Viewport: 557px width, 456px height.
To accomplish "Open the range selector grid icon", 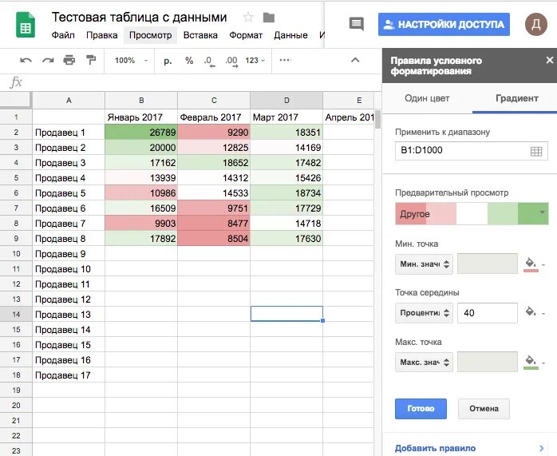I will pos(535,151).
